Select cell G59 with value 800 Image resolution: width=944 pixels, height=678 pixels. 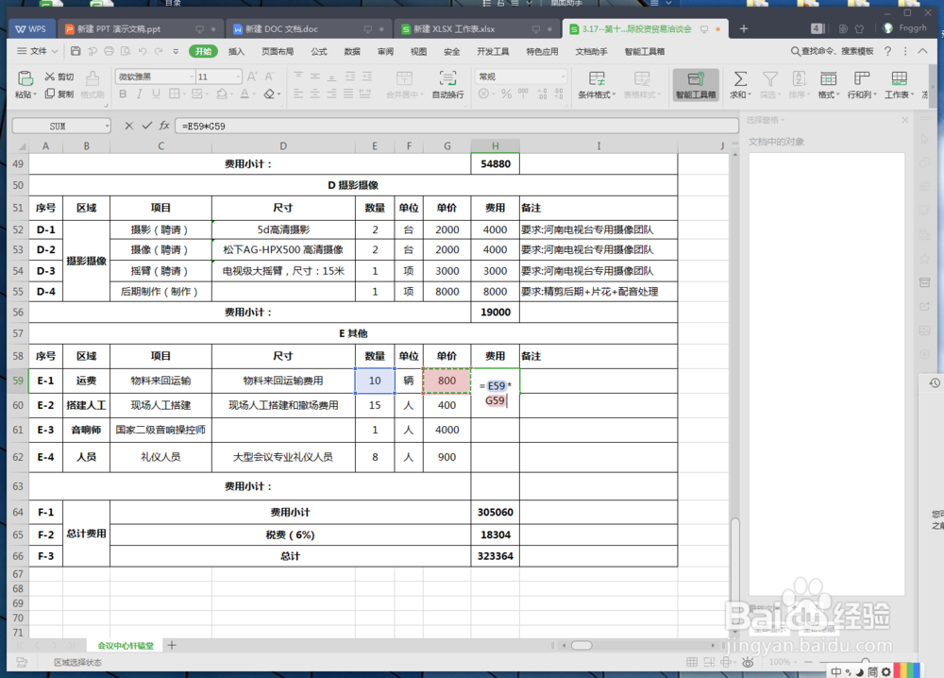point(447,381)
